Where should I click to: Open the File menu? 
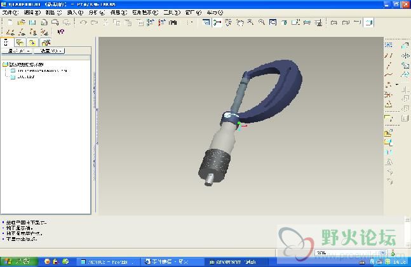click(10, 12)
